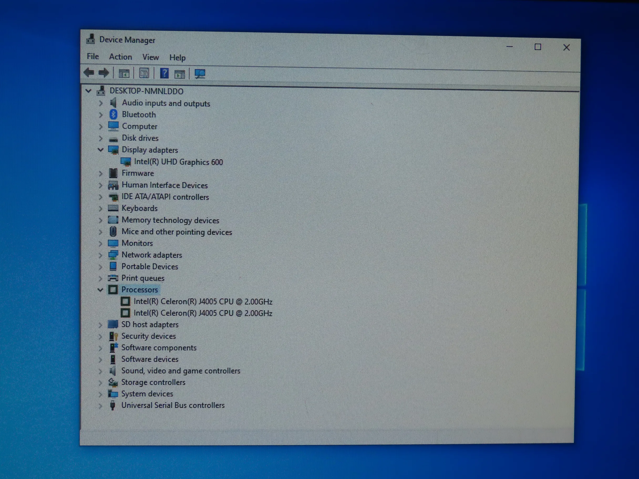Click Show/Hide Console Tree toolbar icon
Image resolution: width=639 pixels, height=479 pixels.
(124, 73)
